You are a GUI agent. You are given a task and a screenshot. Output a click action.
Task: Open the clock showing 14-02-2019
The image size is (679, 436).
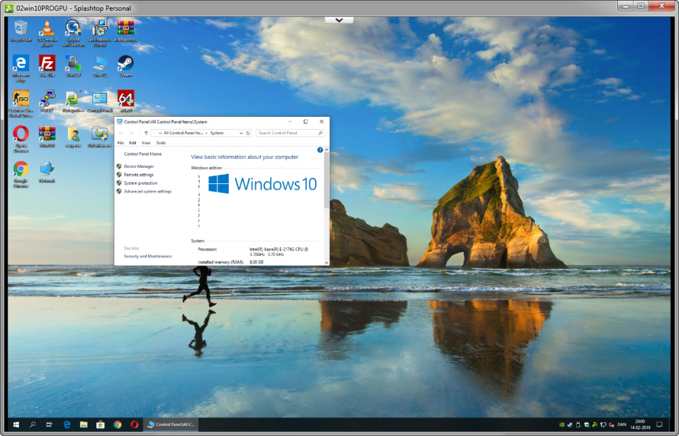640,424
